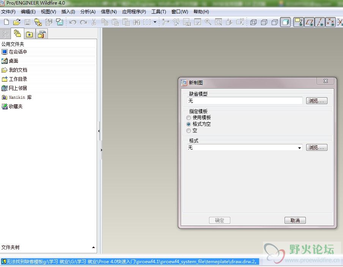This screenshot has height=267, width=343.
Task: Open the 插入(I) menu
Action: coord(68,12)
